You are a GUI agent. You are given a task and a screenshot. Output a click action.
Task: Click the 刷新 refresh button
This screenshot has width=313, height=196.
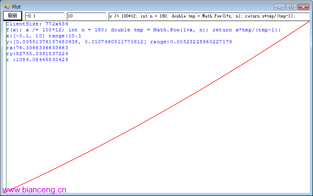tap(13, 16)
